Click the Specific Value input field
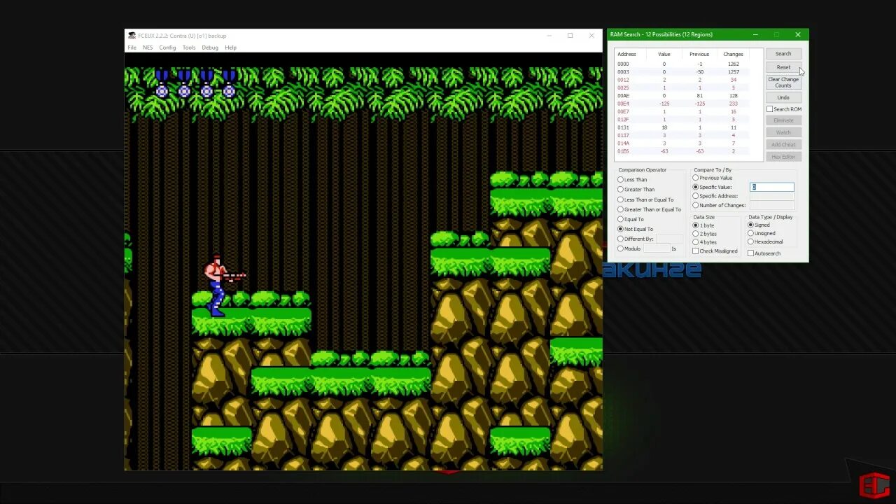The height and width of the screenshot is (504, 896). [x=772, y=187]
